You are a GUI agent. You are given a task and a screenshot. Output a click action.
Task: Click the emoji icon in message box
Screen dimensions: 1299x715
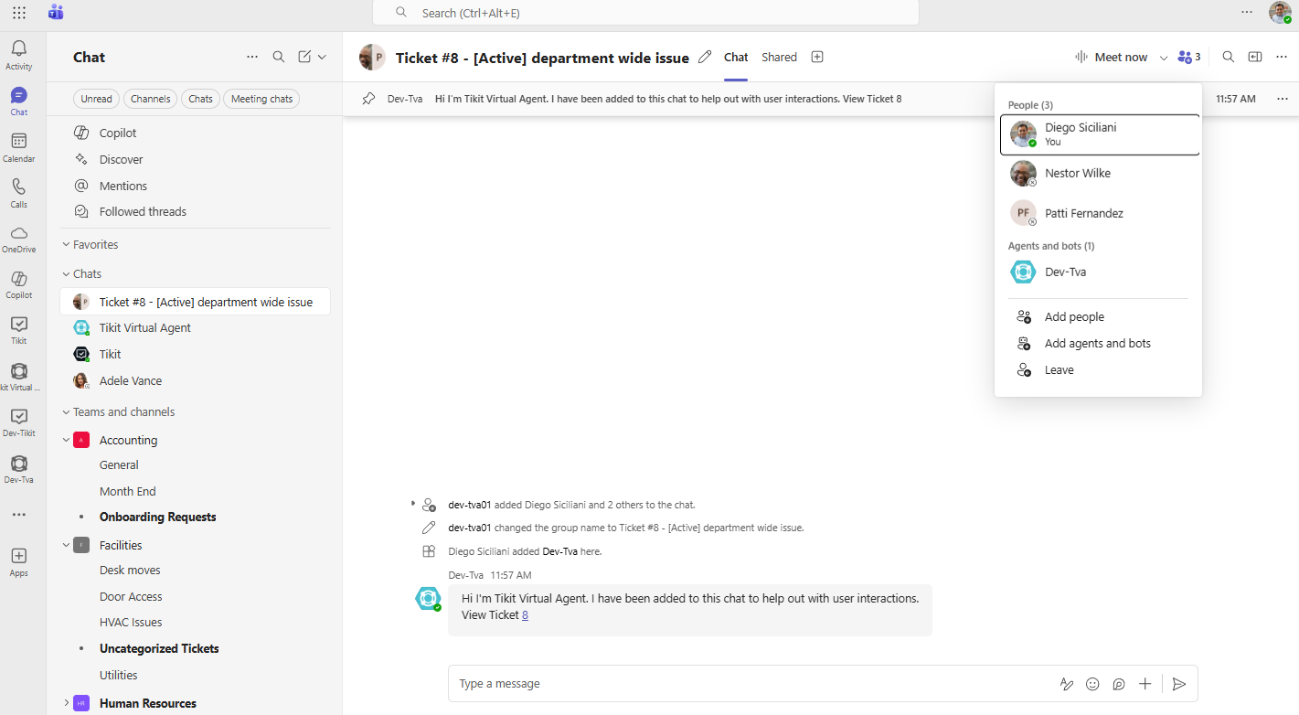click(x=1092, y=684)
